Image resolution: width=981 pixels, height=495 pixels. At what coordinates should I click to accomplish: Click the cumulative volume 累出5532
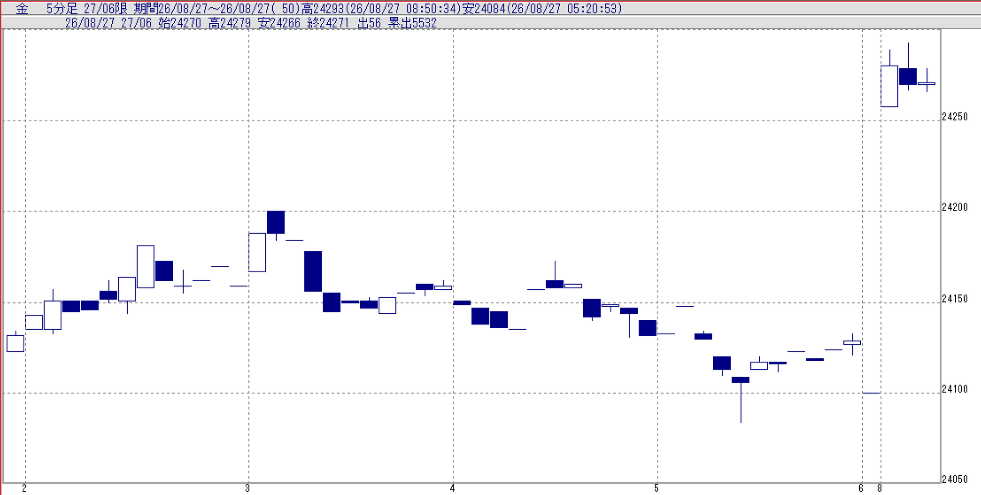[412, 23]
